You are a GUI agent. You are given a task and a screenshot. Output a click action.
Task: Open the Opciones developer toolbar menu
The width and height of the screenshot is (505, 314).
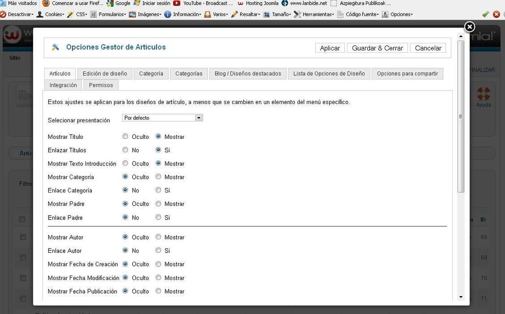tap(397, 14)
